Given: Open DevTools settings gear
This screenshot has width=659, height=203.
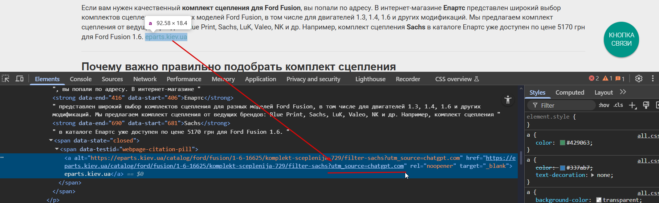Looking at the screenshot, I should (639, 79).
